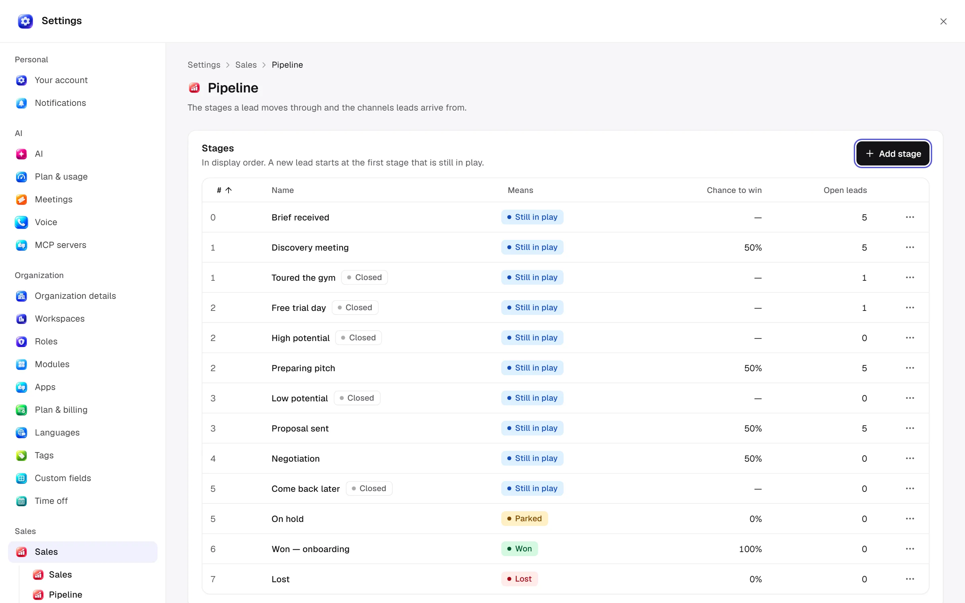Click the MCP servers icon

(21, 245)
